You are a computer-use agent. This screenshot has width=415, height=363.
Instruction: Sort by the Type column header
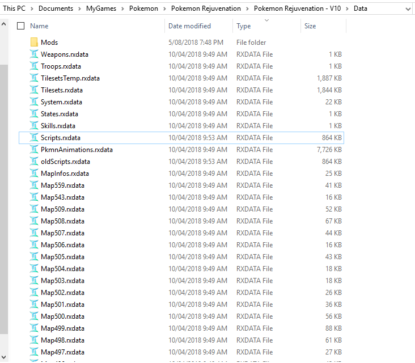click(x=244, y=26)
